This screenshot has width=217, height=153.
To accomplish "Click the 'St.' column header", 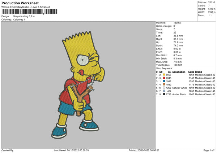I will (170, 72).
